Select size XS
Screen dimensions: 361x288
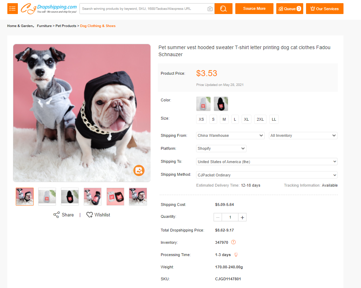coord(201,119)
